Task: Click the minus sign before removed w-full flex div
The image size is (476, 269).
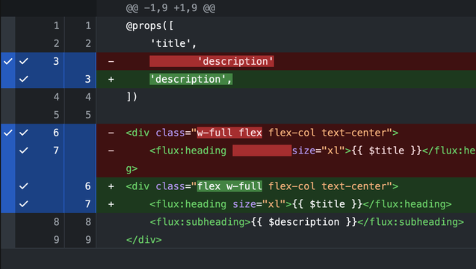Action: [111, 133]
